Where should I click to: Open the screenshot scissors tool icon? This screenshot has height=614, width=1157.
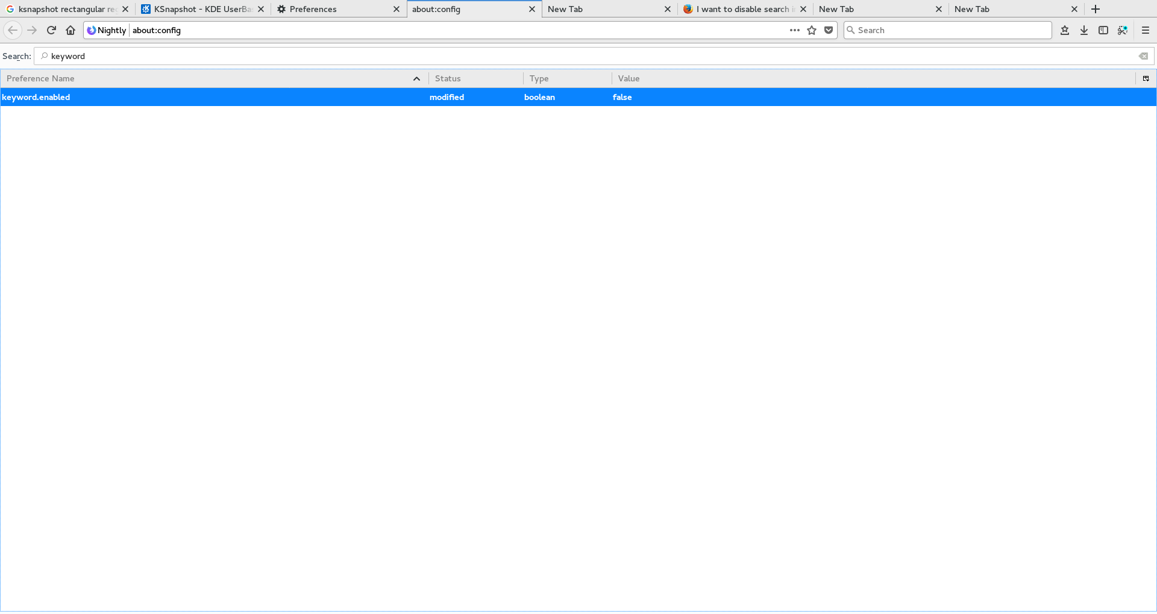pyautogui.click(x=1123, y=30)
